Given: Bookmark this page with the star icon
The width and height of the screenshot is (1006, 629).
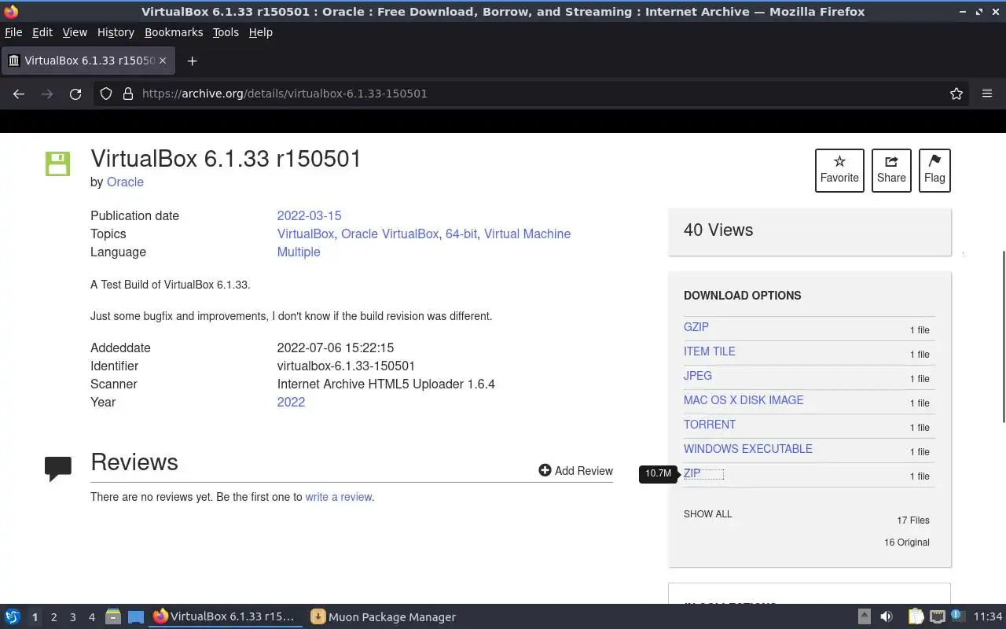Looking at the screenshot, I should coord(956,94).
